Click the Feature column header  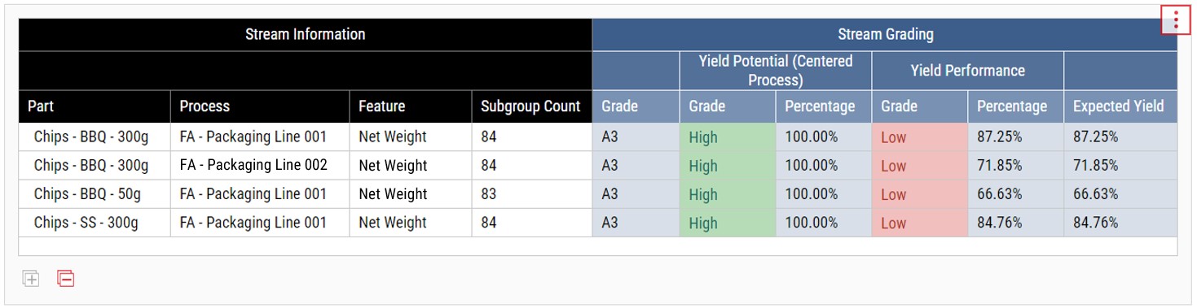[x=411, y=106]
